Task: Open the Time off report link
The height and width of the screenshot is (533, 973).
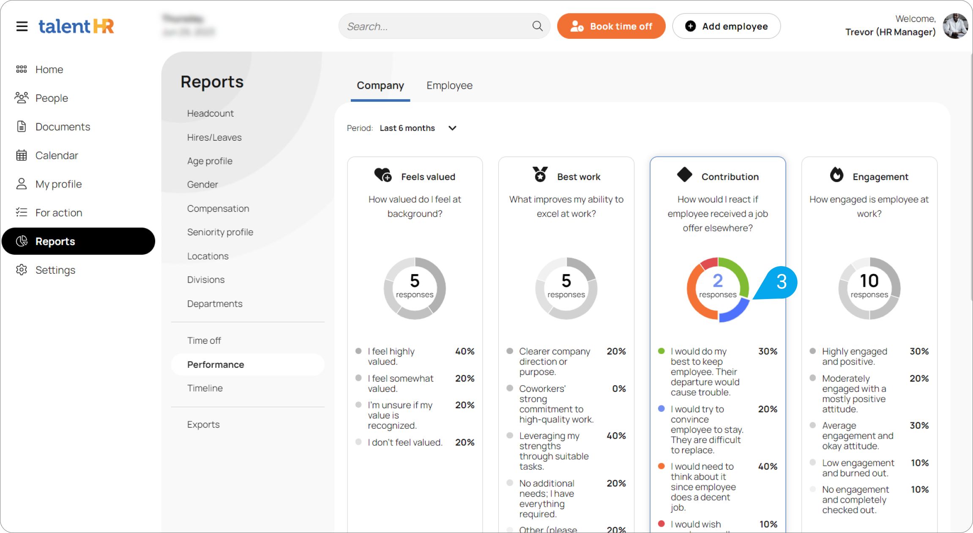Action: pyautogui.click(x=204, y=340)
